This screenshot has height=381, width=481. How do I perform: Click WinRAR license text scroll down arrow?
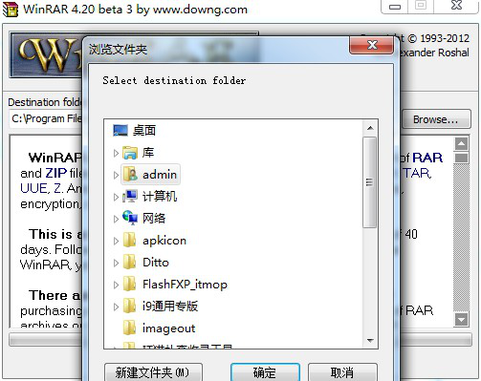point(461,319)
